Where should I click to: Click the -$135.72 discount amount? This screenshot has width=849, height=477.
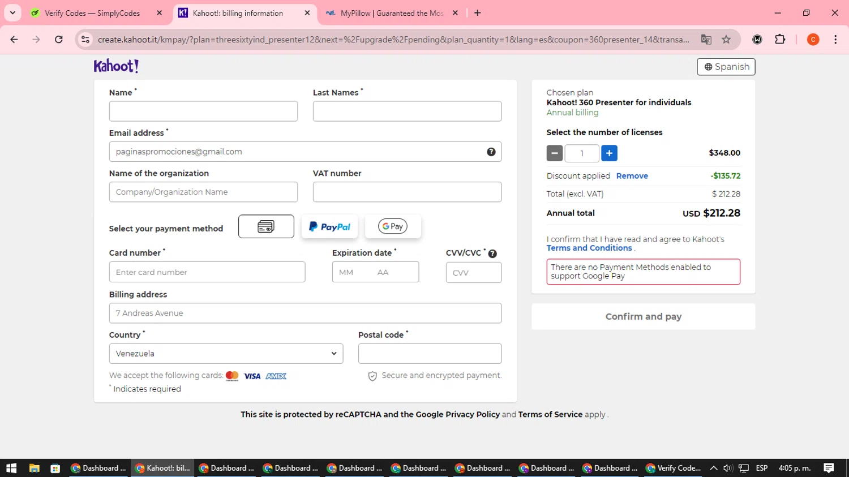[x=726, y=176]
